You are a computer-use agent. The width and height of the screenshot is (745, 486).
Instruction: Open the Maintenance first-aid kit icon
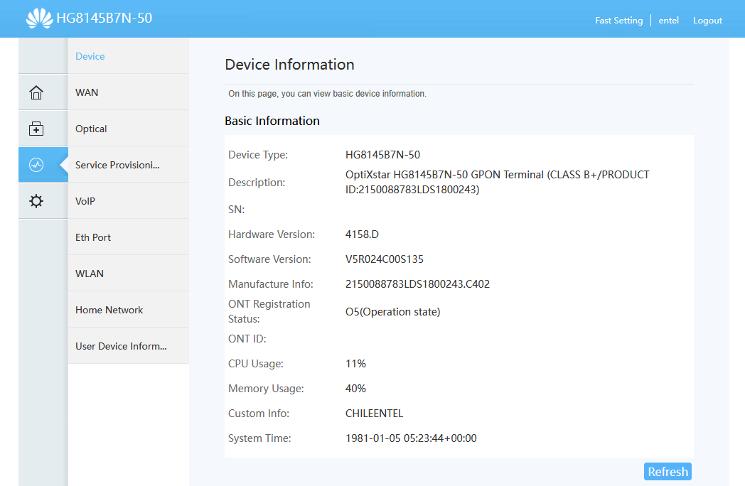point(36,129)
